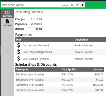This screenshot has width=106, height=96.
Task: Sort payments by Description column header
Action: click(x=81, y=40)
